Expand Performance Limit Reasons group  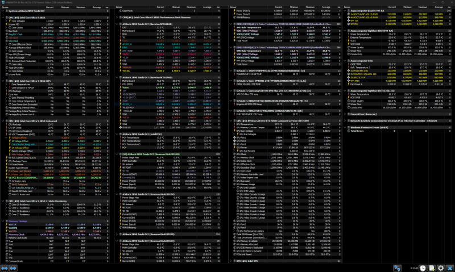click(x=117, y=18)
